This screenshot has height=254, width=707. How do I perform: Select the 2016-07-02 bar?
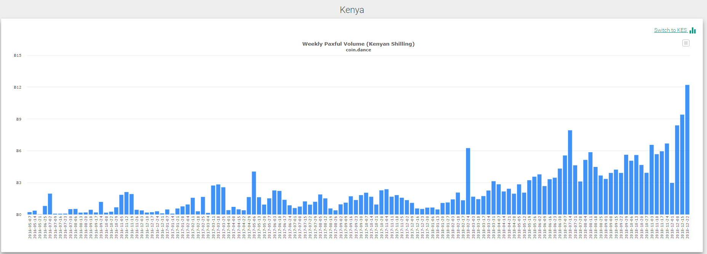click(x=50, y=204)
